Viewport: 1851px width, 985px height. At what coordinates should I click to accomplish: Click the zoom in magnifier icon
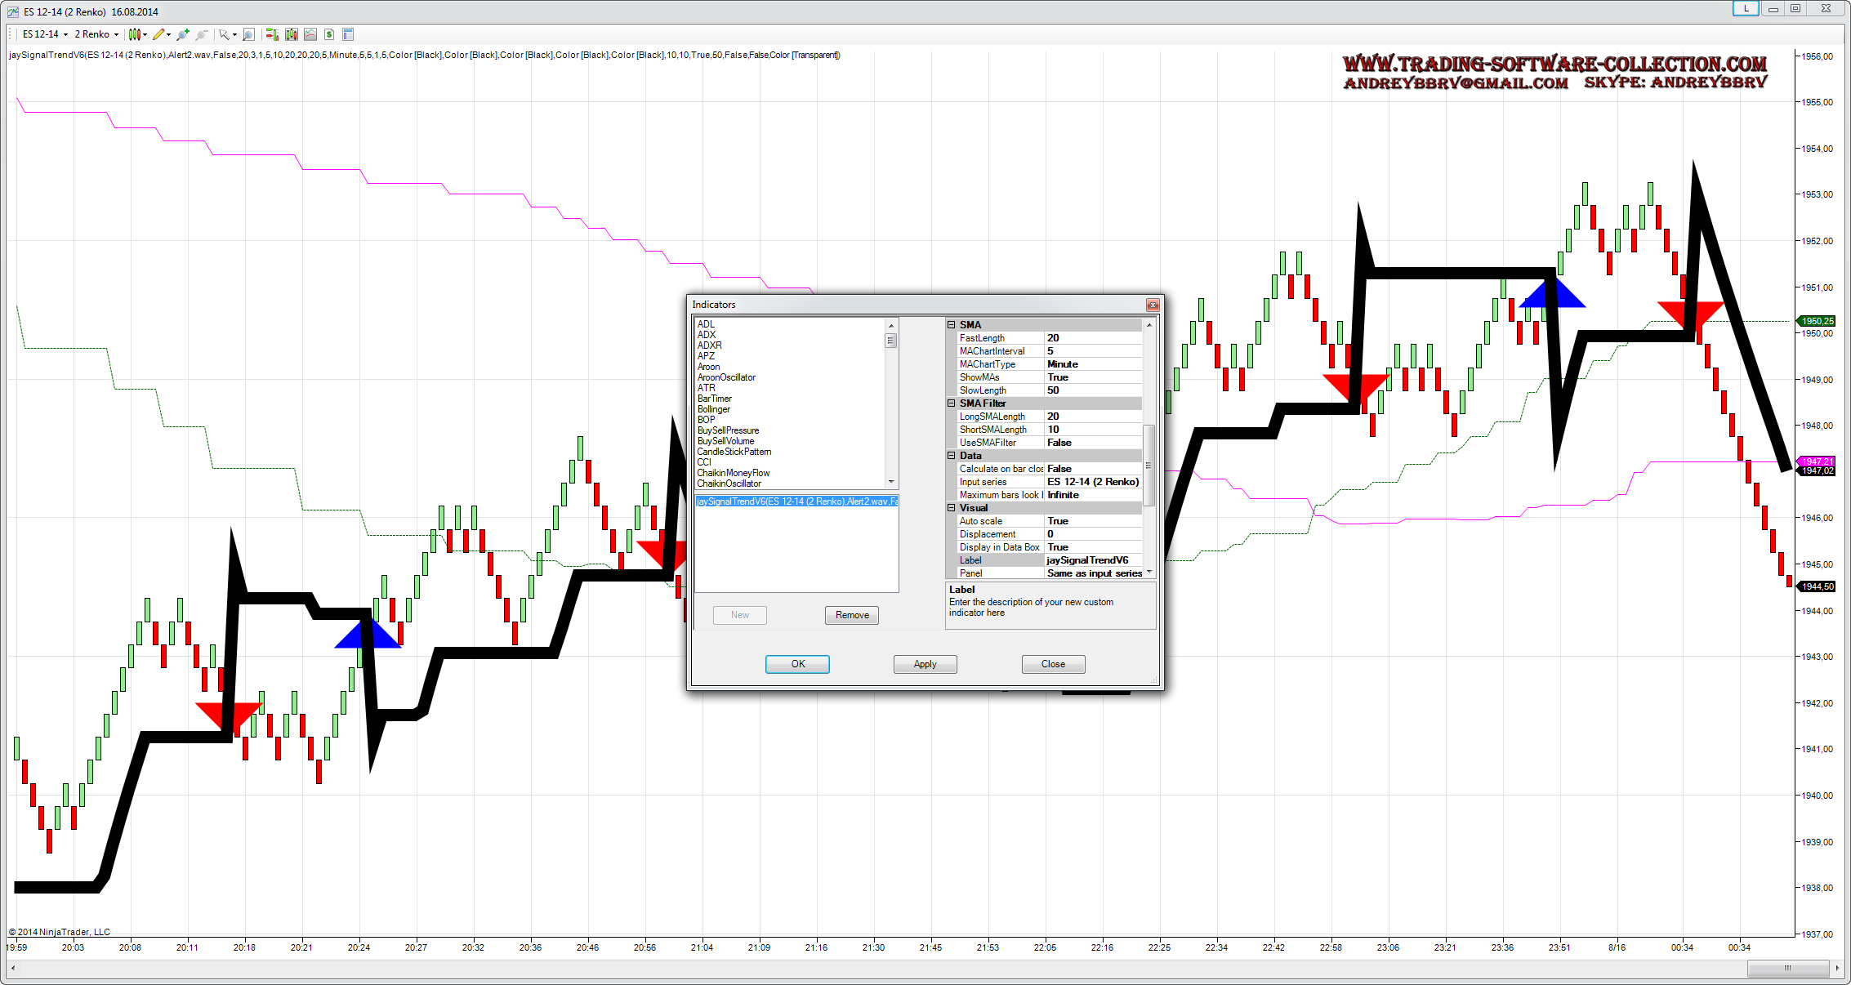click(x=182, y=34)
